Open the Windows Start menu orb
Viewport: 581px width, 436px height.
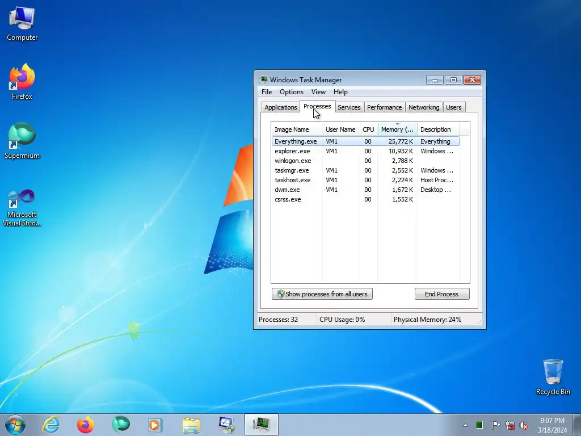[15, 425]
